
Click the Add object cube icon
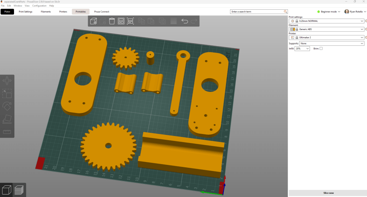pos(93,21)
